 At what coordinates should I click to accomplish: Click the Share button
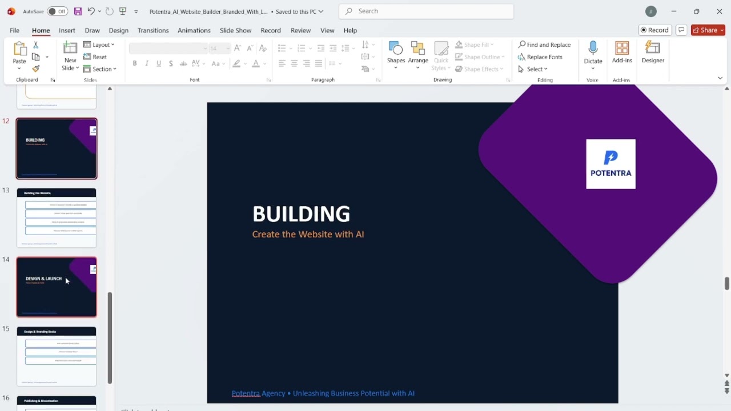[x=708, y=30]
